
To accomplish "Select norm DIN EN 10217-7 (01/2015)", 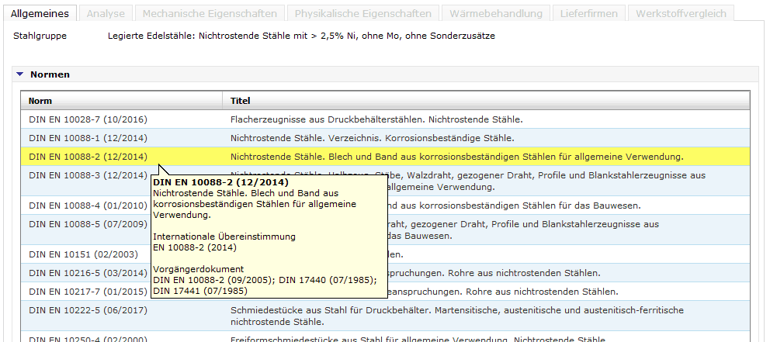I will [88, 292].
